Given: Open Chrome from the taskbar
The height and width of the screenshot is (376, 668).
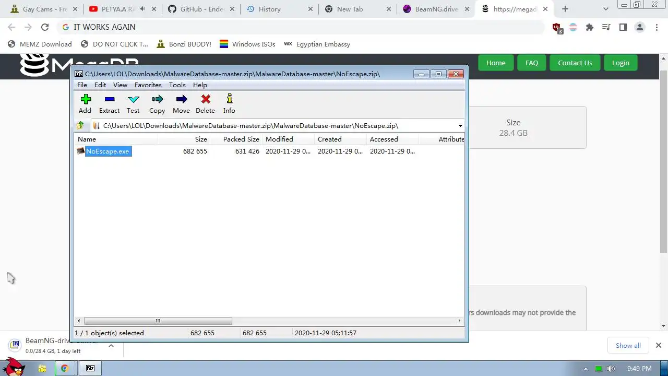Looking at the screenshot, I should (65, 368).
